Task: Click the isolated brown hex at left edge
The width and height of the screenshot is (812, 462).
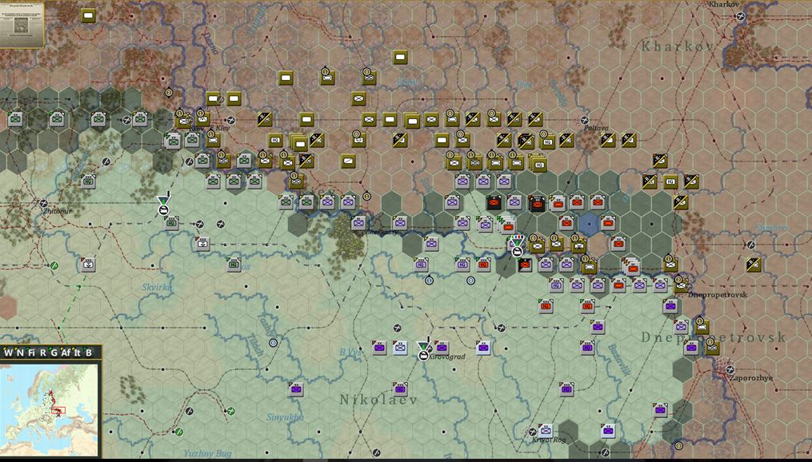Action: click(7, 307)
